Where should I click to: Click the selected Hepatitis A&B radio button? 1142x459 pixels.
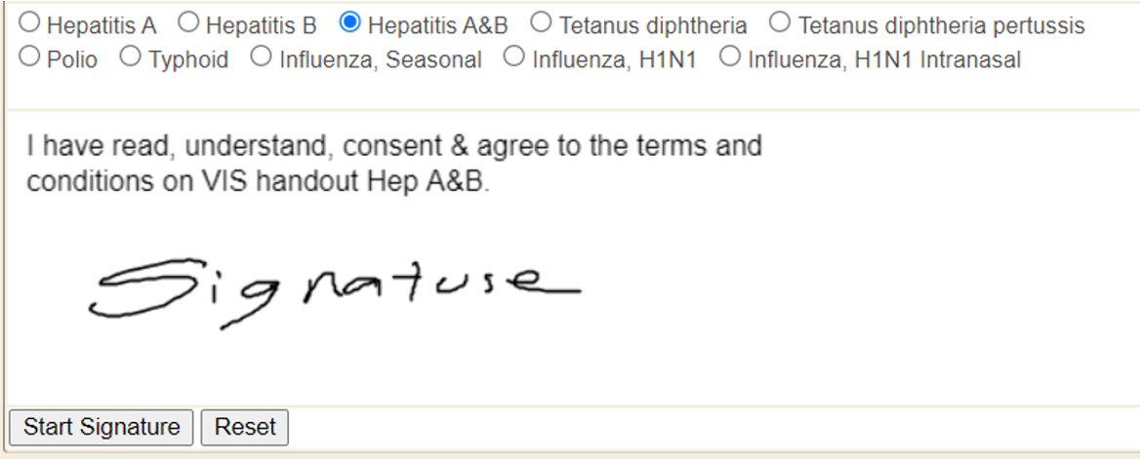pyautogui.click(x=350, y=21)
